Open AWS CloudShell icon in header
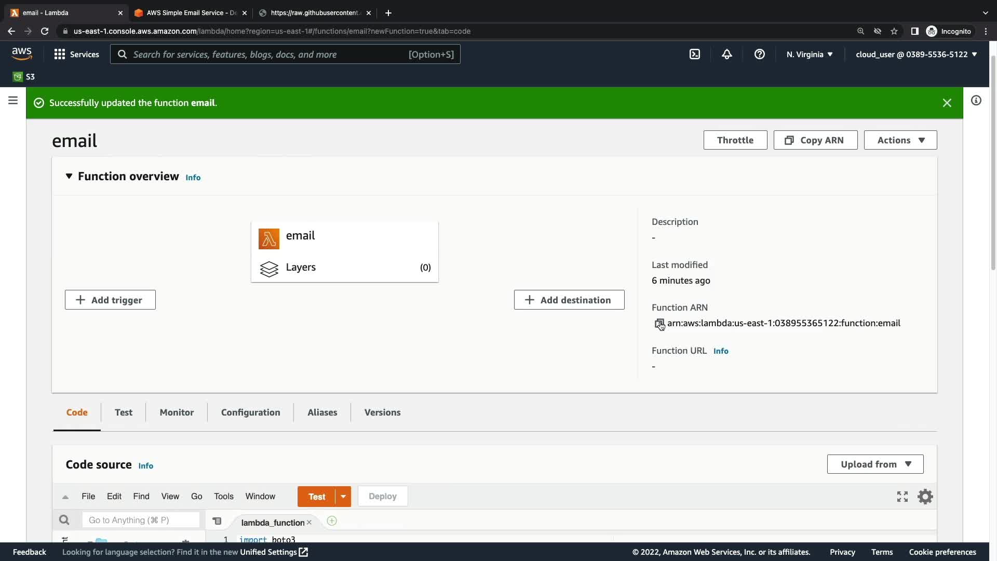 click(695, 54)
